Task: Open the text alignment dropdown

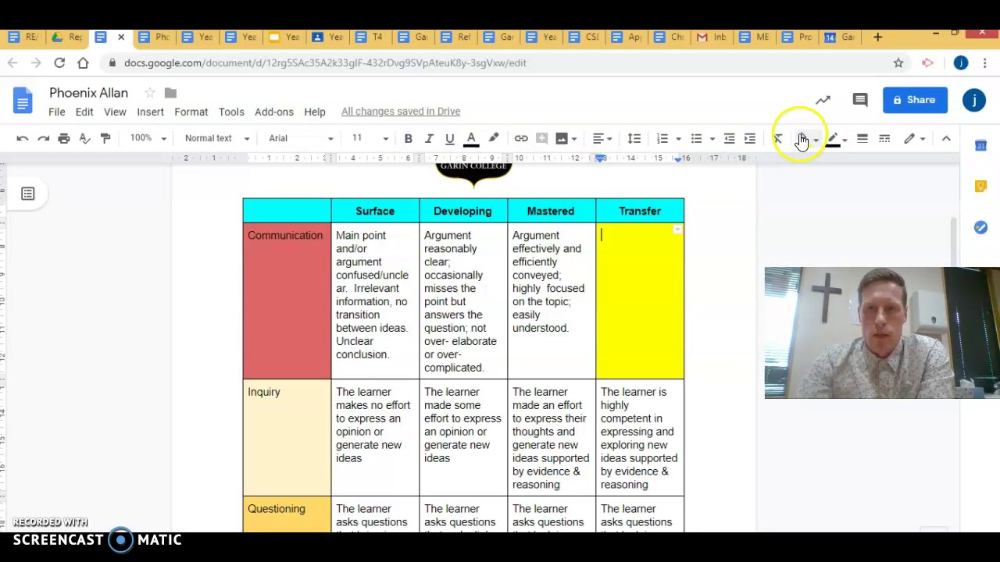Action: click(602, 138)
